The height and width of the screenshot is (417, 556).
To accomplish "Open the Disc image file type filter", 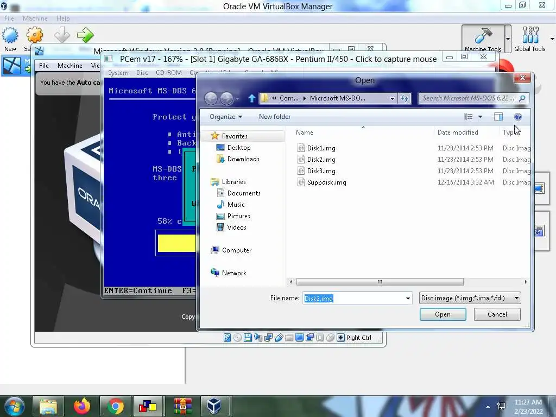I will (470, 298).
